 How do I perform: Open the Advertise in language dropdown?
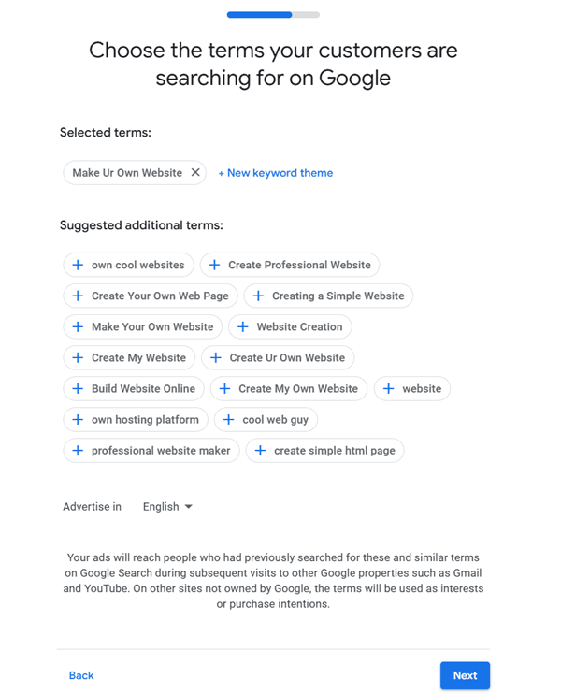pyautogui.click(x=168, y=506)
